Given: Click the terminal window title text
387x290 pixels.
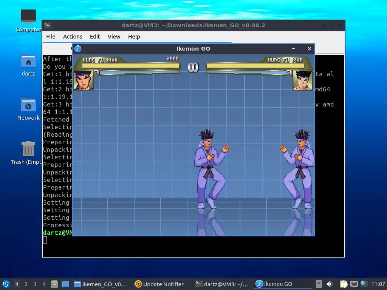Looking at the screenshot, I should click(193, 25).
